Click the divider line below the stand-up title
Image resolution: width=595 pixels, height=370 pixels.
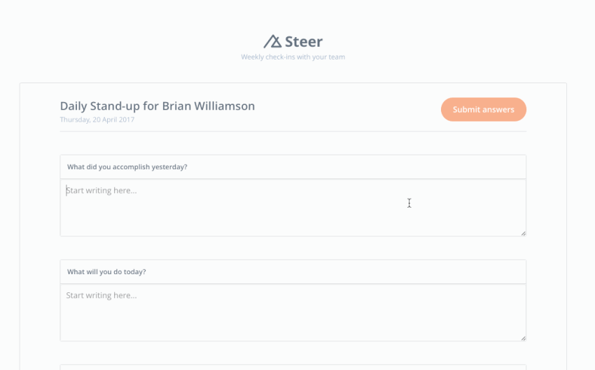coord(293,131)
